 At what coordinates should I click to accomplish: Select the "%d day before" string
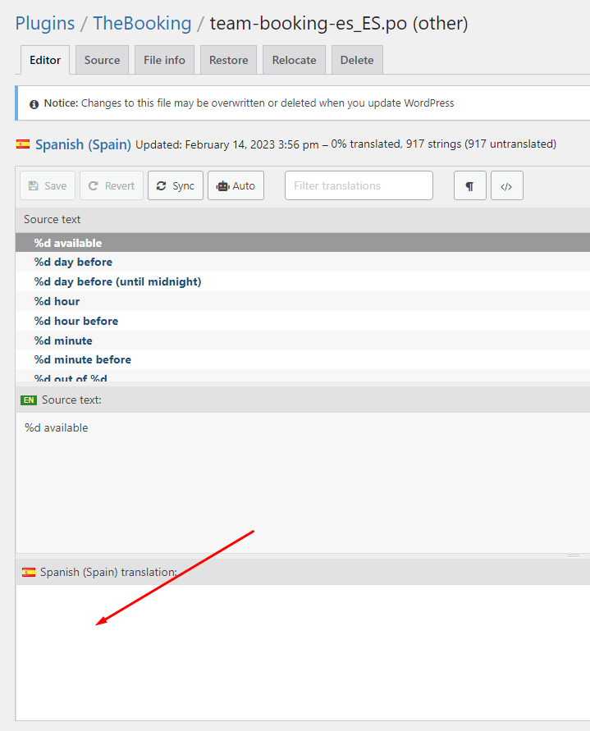click(73, 262)
